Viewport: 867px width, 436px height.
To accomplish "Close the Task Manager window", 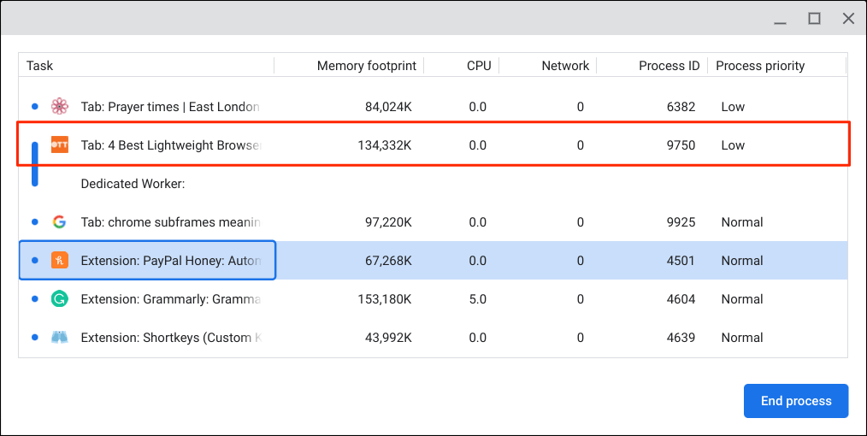I will 848,18.
